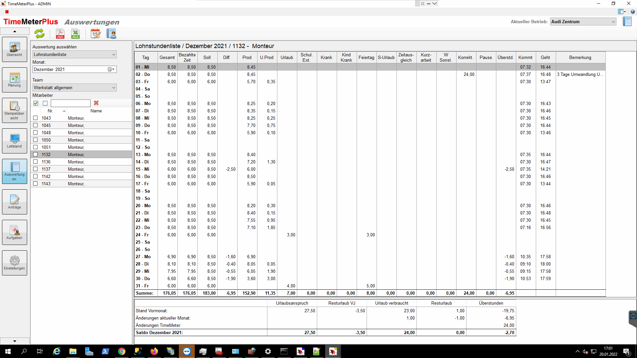Select employee row 1142 Monteur
The height and width of the screenshot is (358, 637).
(x=81, y=176)
